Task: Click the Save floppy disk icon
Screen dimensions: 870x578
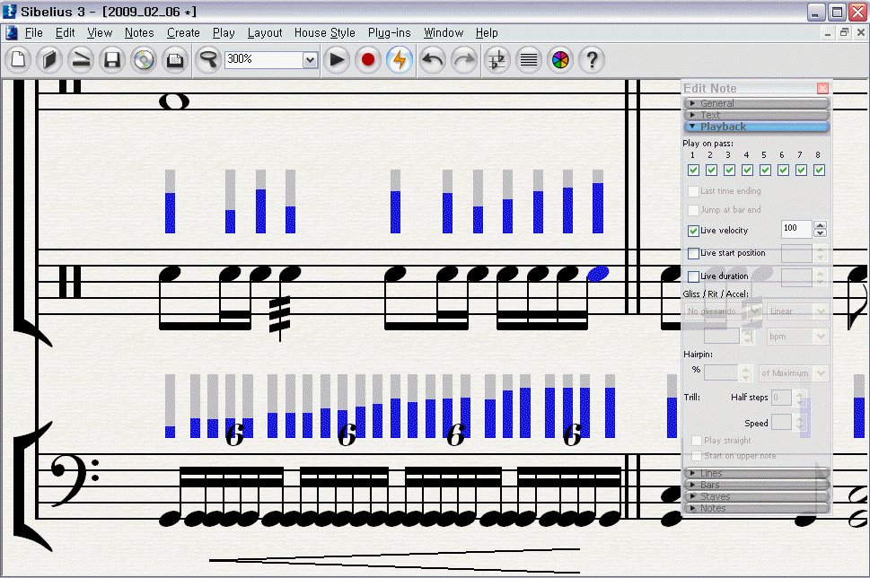Action: point(111,60)
